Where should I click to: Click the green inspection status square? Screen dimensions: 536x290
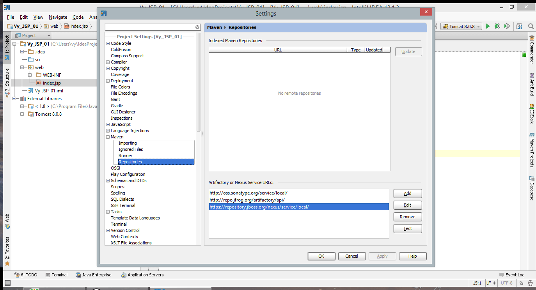[524, 55]
